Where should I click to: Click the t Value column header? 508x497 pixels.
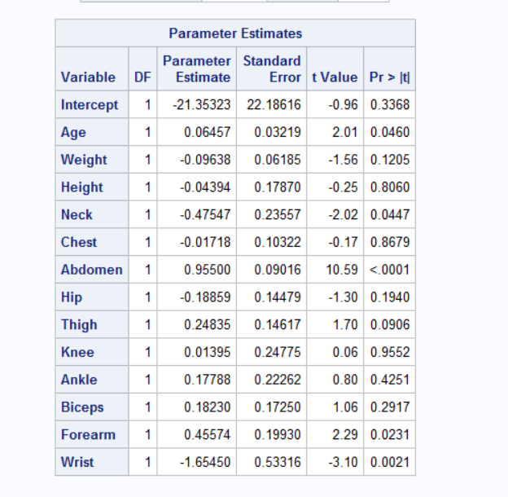334,77
